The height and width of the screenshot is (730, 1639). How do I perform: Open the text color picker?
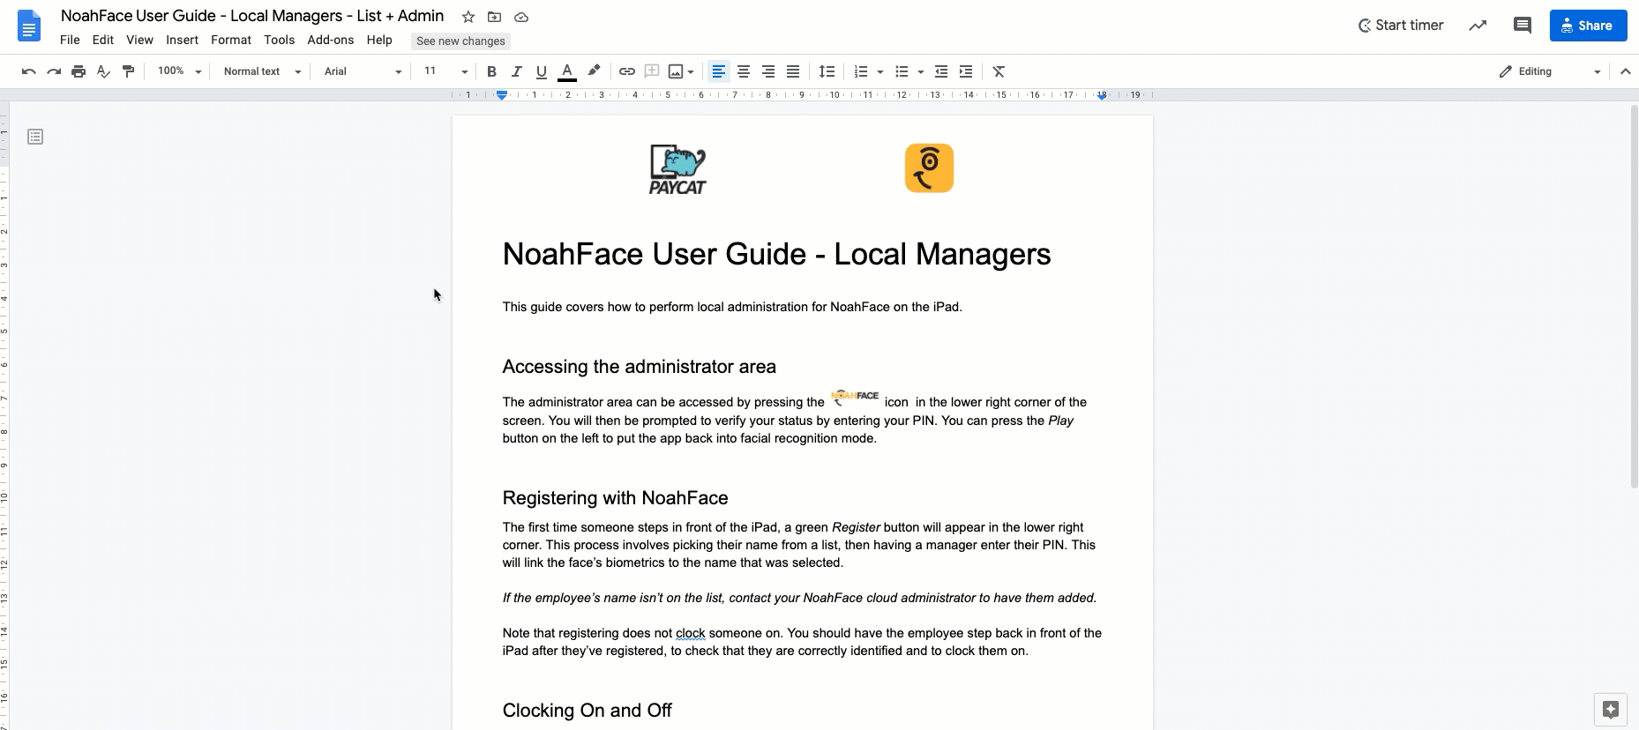point(567,71)
